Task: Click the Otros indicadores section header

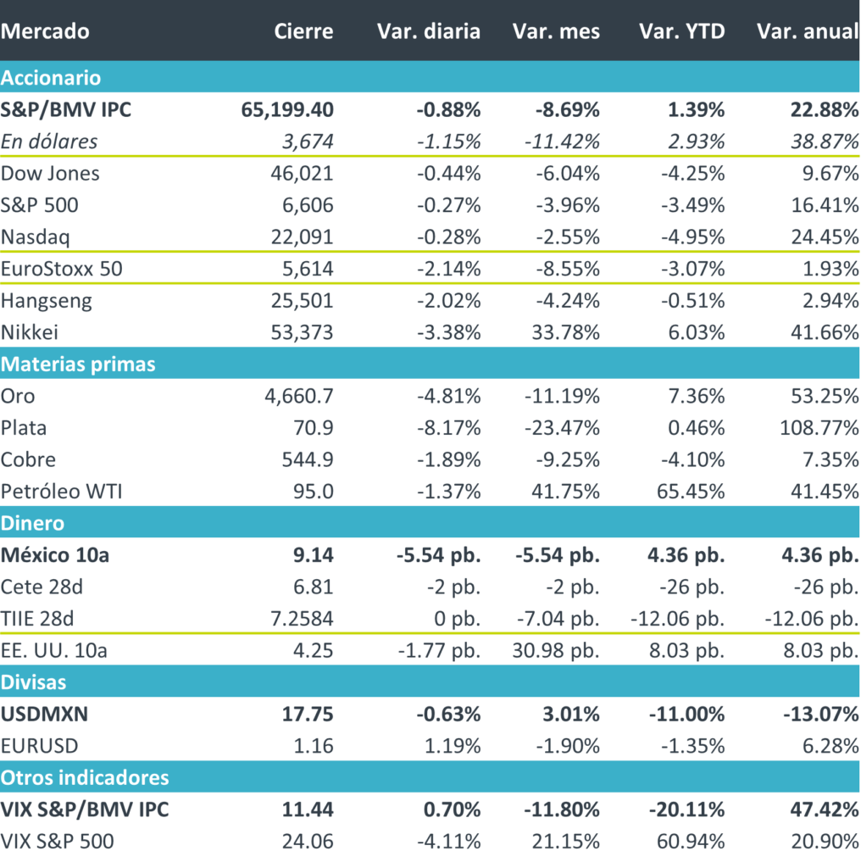Action: 85,777
